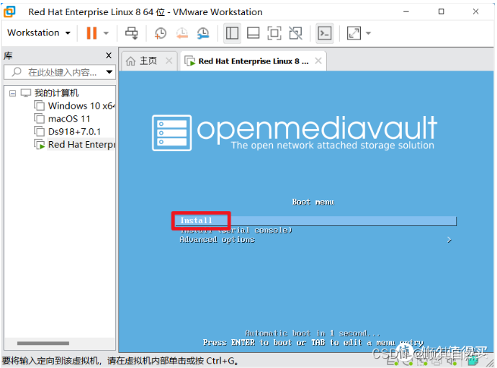Take a snapshot of the VM

161,33
